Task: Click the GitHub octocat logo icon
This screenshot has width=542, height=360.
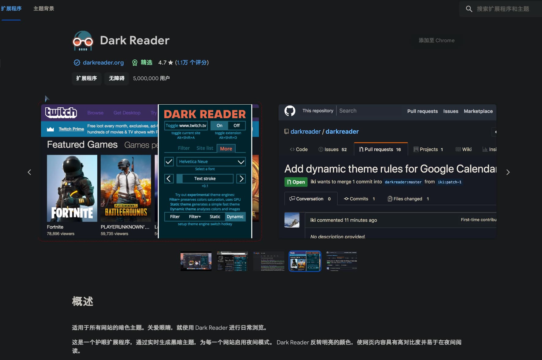Action: click(290, 111)
